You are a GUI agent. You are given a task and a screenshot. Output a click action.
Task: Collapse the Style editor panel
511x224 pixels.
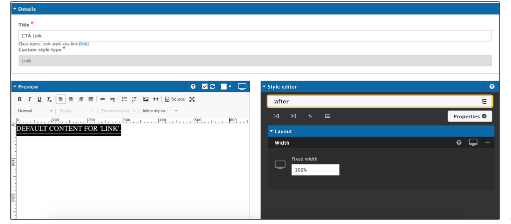(x=264, y=87)
